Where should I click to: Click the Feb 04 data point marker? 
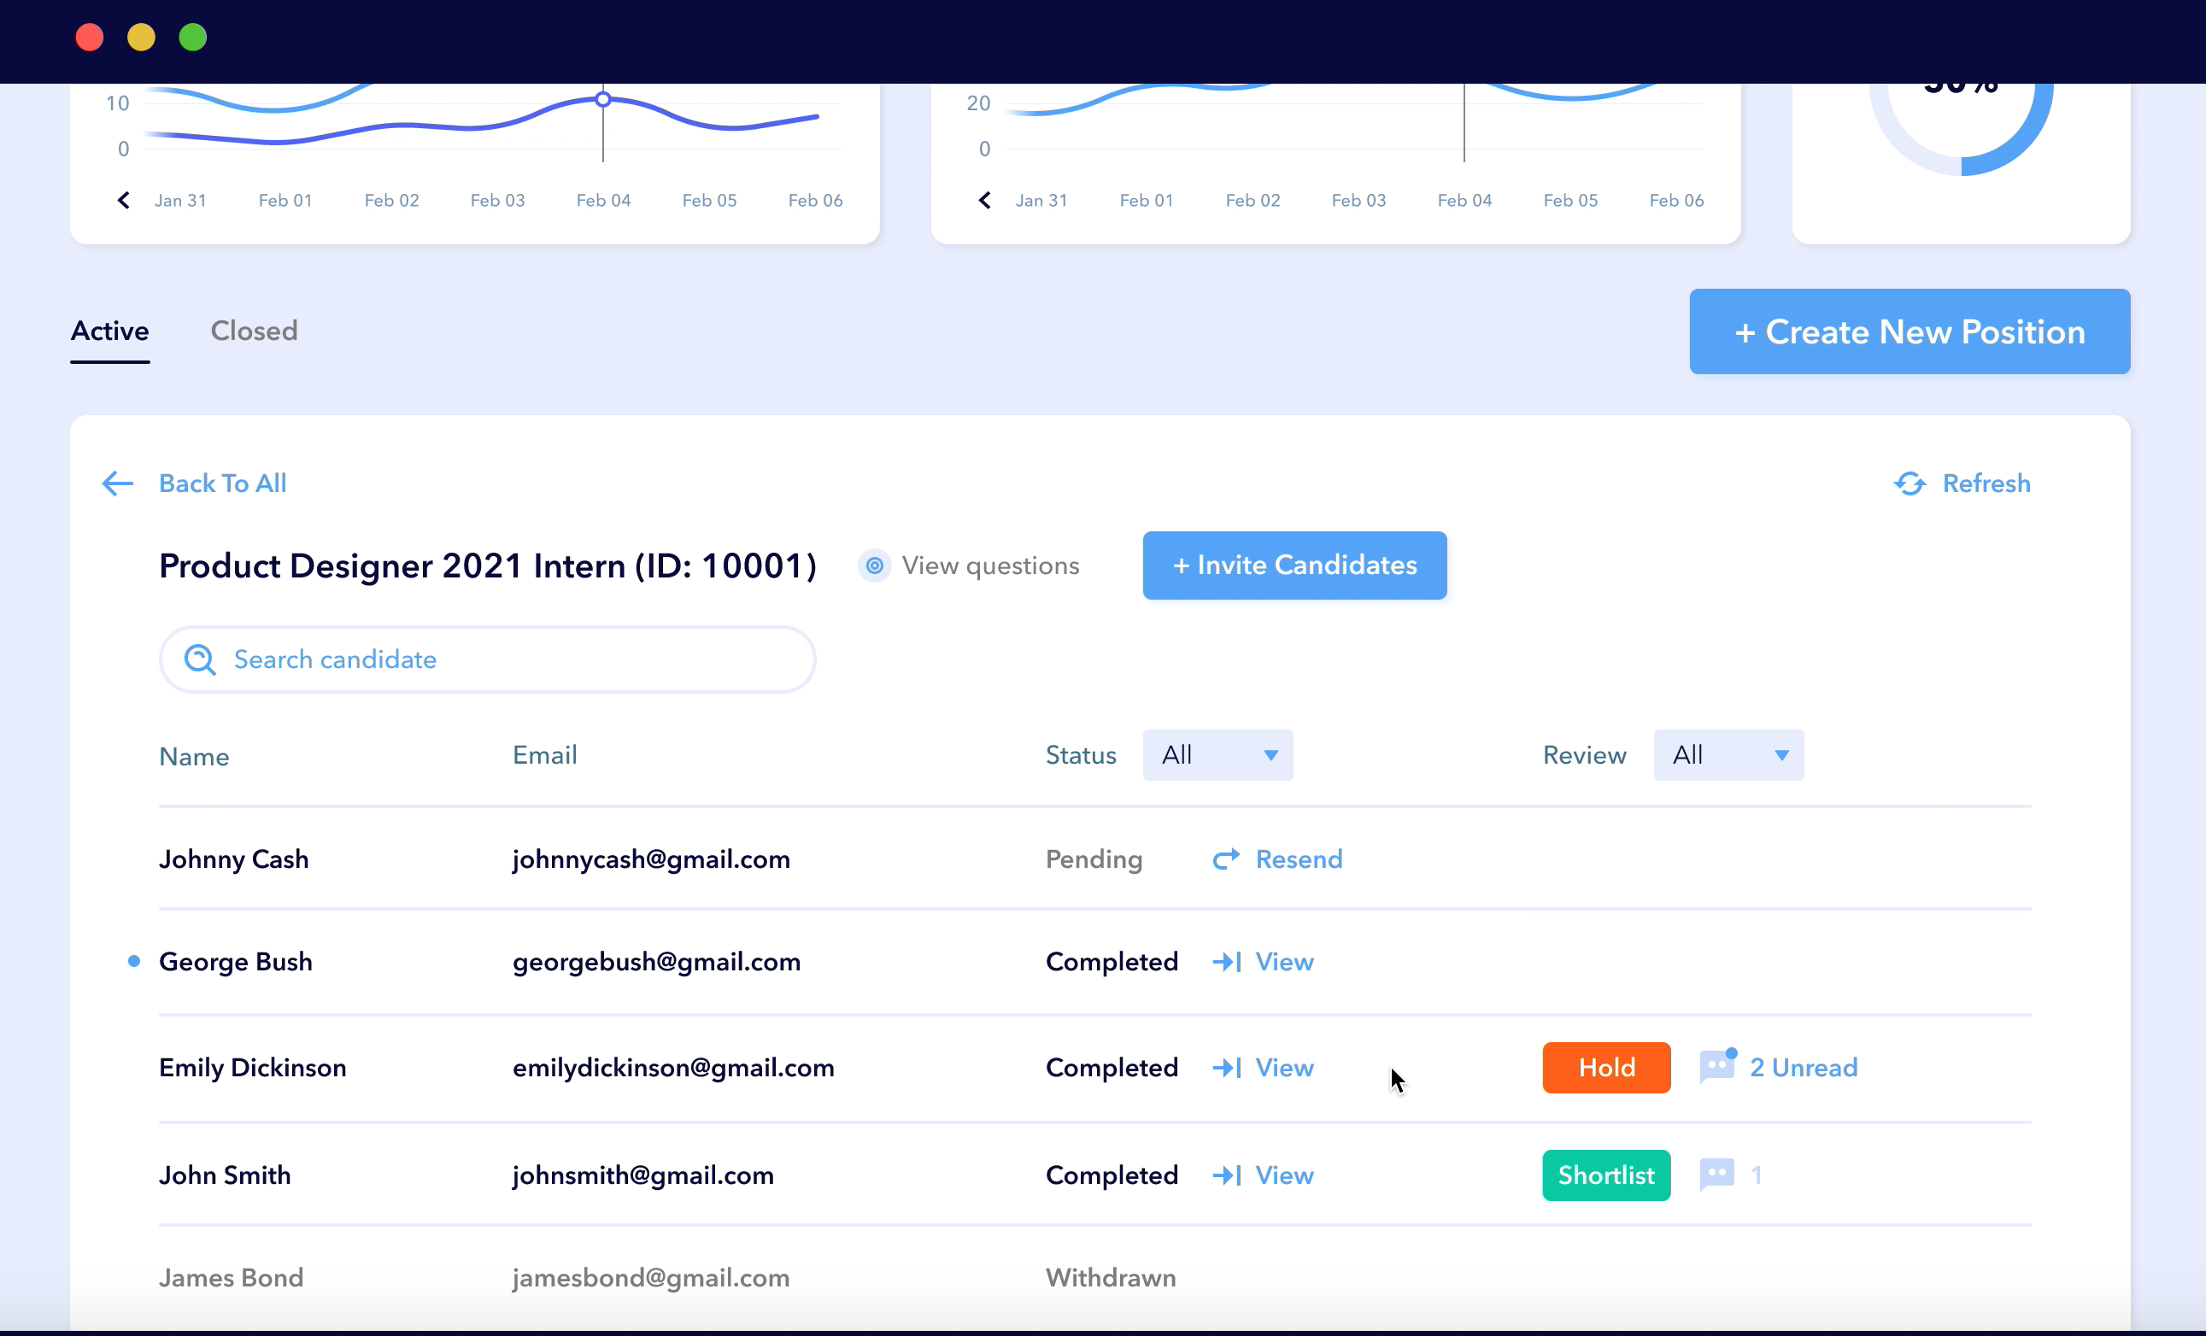coord(603,99)
